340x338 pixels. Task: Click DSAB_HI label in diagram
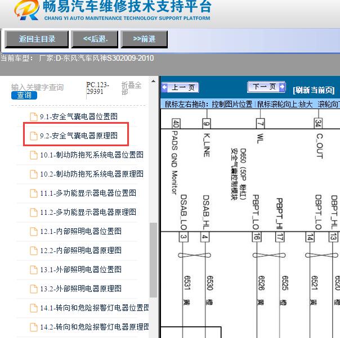[206, 212]
